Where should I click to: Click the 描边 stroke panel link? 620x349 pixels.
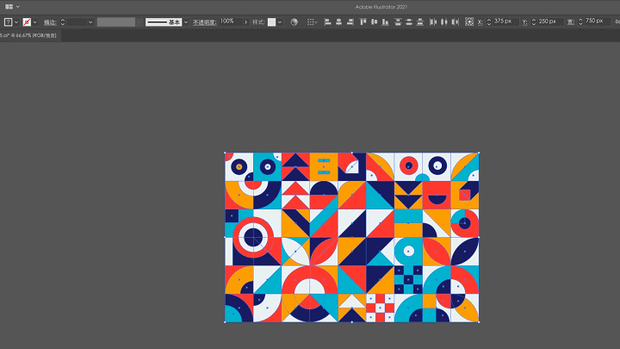click(50, 22)
